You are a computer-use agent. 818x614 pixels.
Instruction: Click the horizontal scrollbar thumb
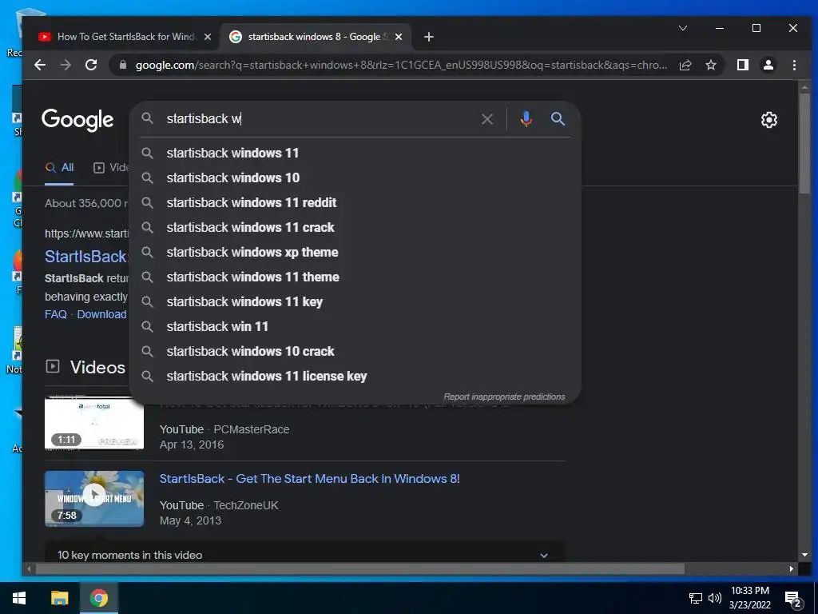pos(360,568)
